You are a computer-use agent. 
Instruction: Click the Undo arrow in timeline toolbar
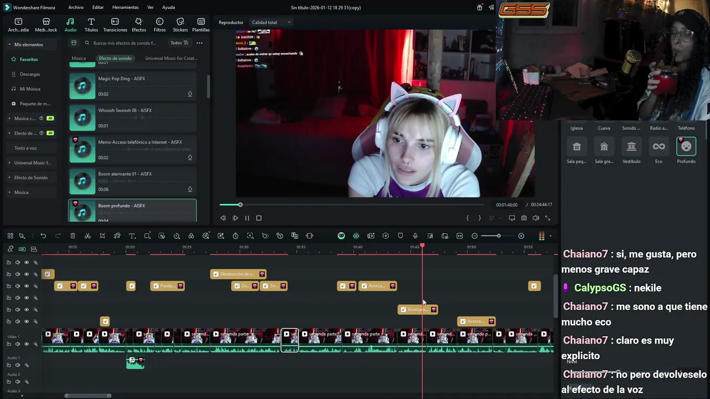click(43, 236)
